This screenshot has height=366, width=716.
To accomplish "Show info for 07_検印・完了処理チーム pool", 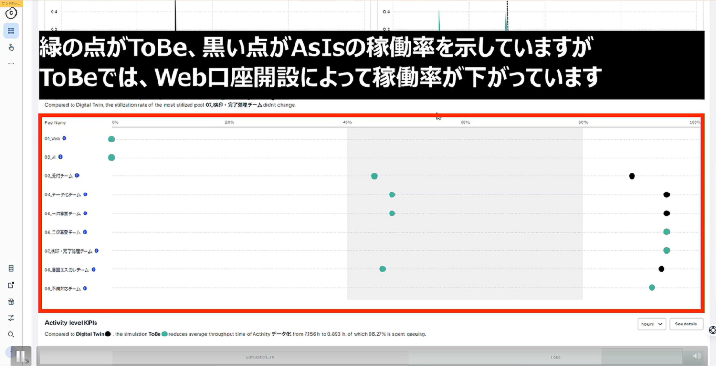I will [96, 251].
